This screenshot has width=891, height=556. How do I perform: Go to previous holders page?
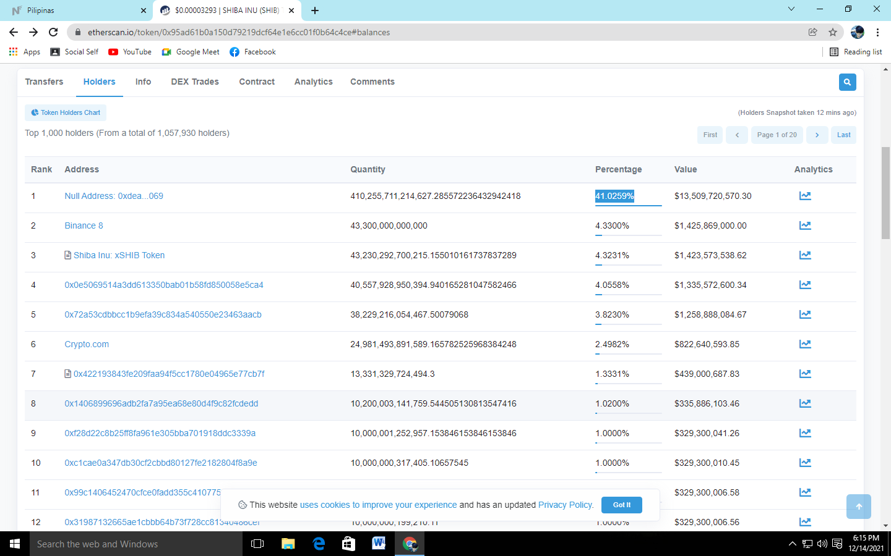point(737,135)
